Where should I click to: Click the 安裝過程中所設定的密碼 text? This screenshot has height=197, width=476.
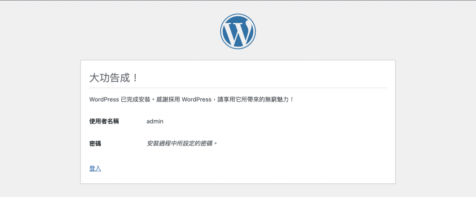pos(182,143)
